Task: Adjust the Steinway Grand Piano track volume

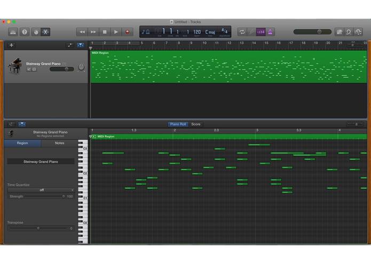Action: click(x=62, y=69)
